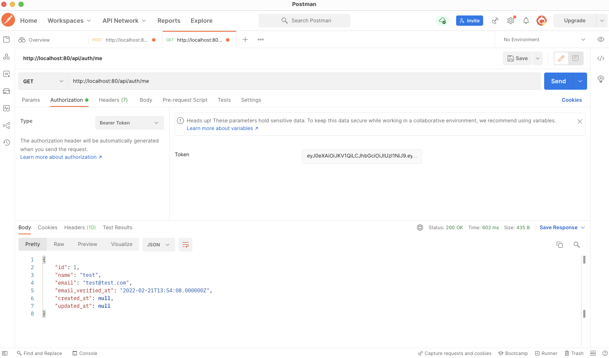Add a new request tab with plus
The width and height of the screenshot is (609, 358).
[x=245, y=39]
